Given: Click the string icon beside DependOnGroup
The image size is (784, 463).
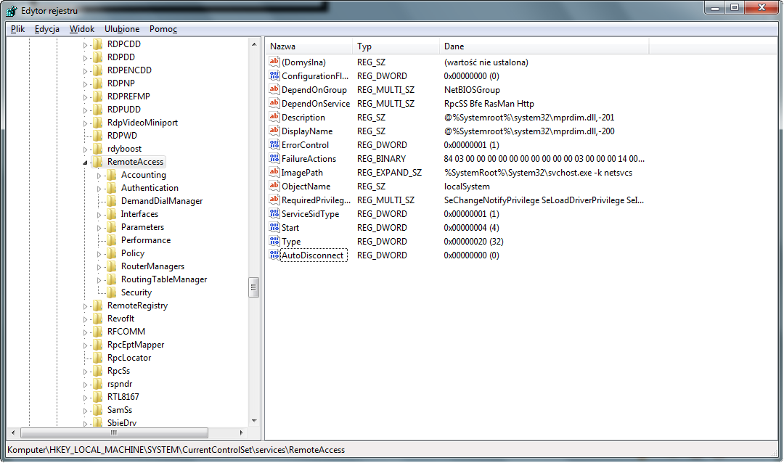Looking at the screenshot, I should (x=274, y=89).
